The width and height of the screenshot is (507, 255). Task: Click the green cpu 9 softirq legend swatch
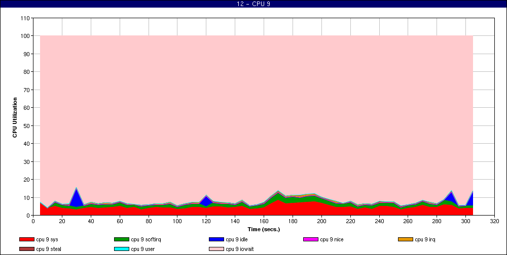121,239
